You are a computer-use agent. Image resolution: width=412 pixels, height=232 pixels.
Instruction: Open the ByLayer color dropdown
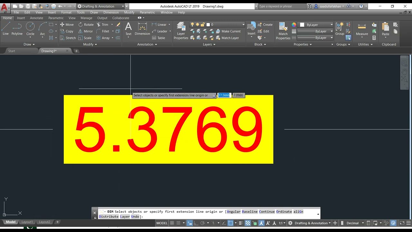(316, 24)
